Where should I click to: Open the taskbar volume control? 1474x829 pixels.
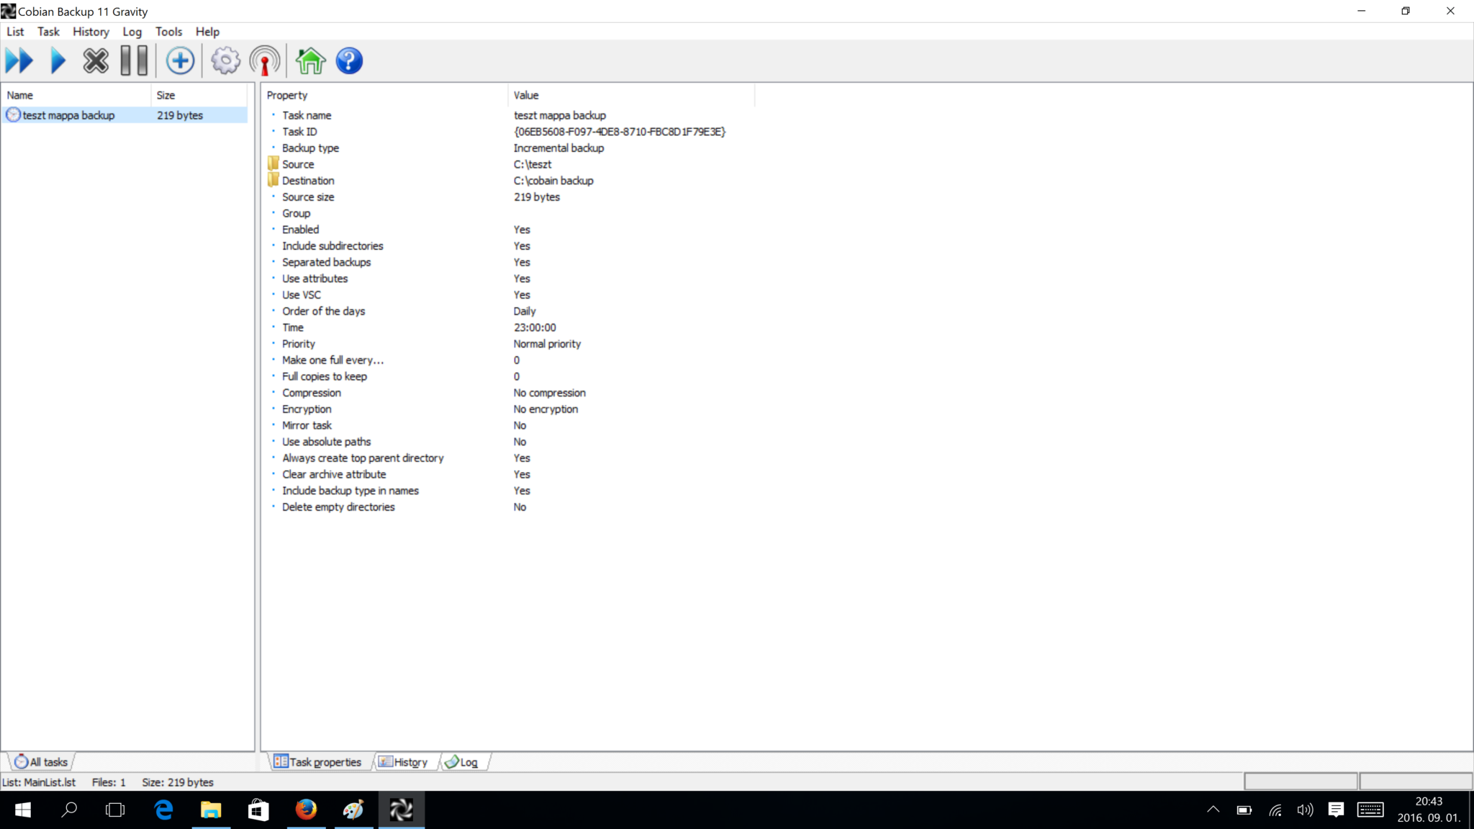pos(1304,810)
